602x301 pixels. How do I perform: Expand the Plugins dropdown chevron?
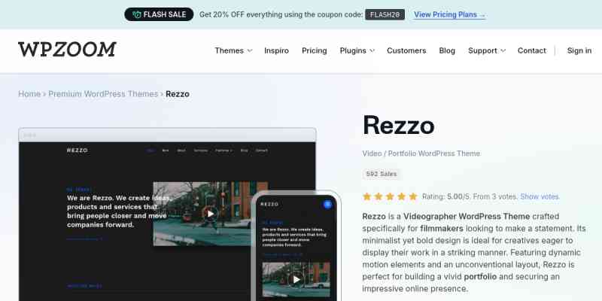[372, 50]
